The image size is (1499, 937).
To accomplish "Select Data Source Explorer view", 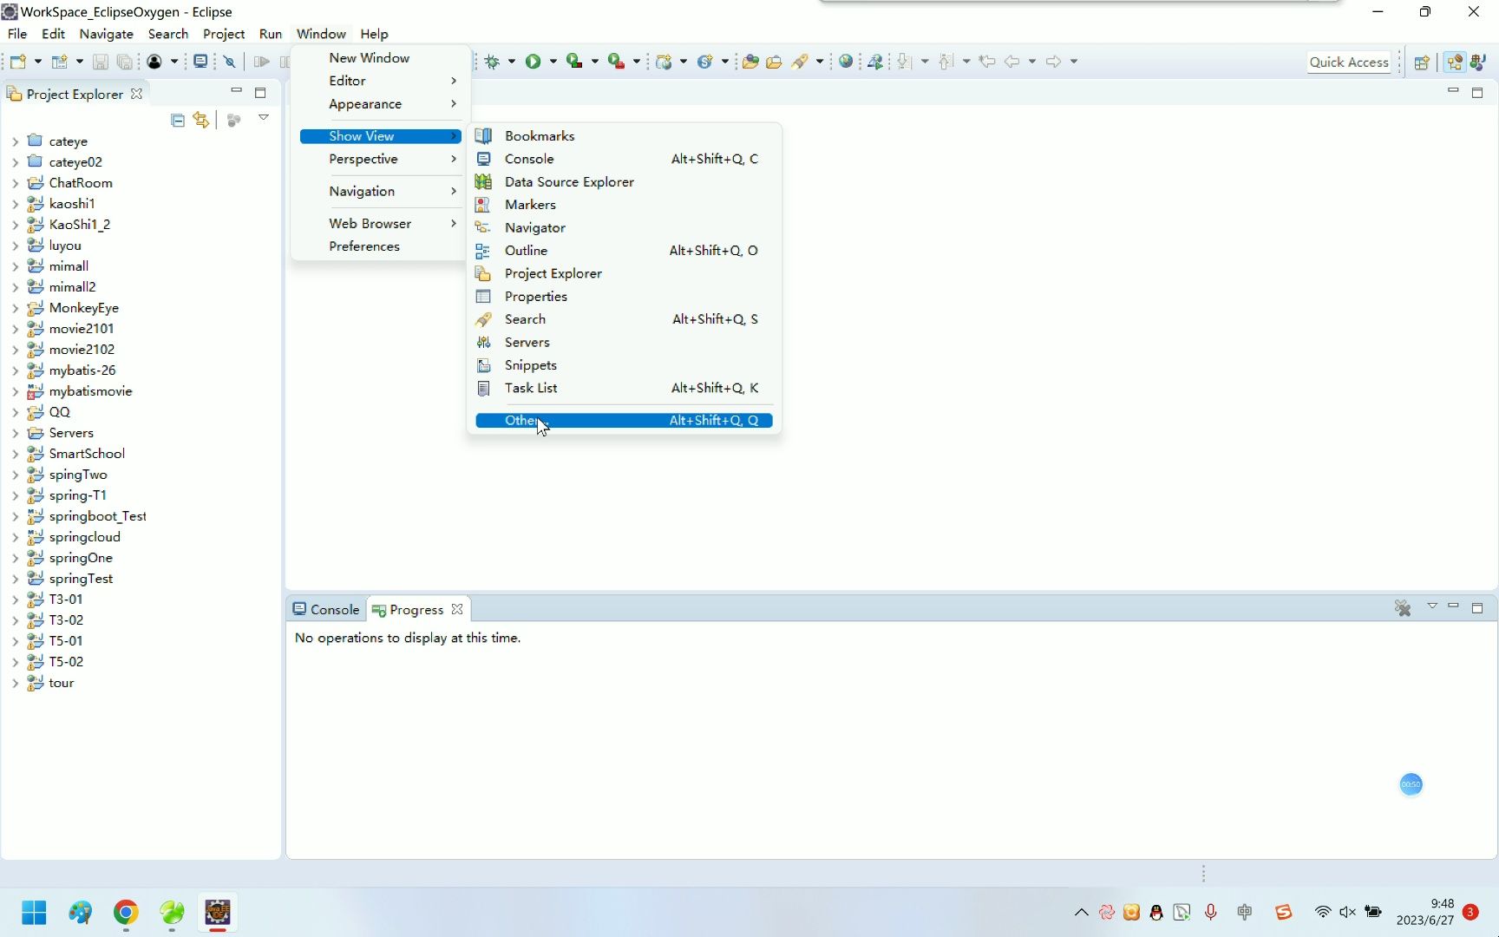I will (x=624, y=182).
